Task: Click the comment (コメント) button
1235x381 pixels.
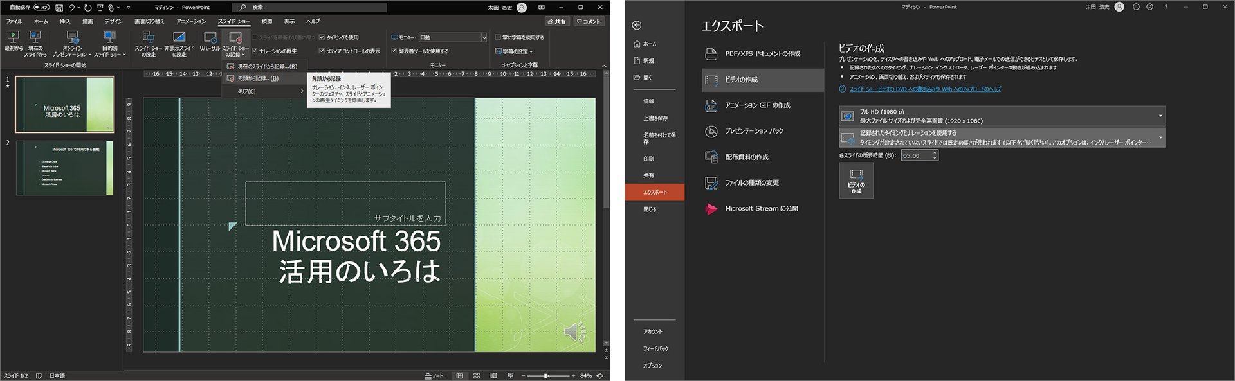Action: [x=589, y=21]
